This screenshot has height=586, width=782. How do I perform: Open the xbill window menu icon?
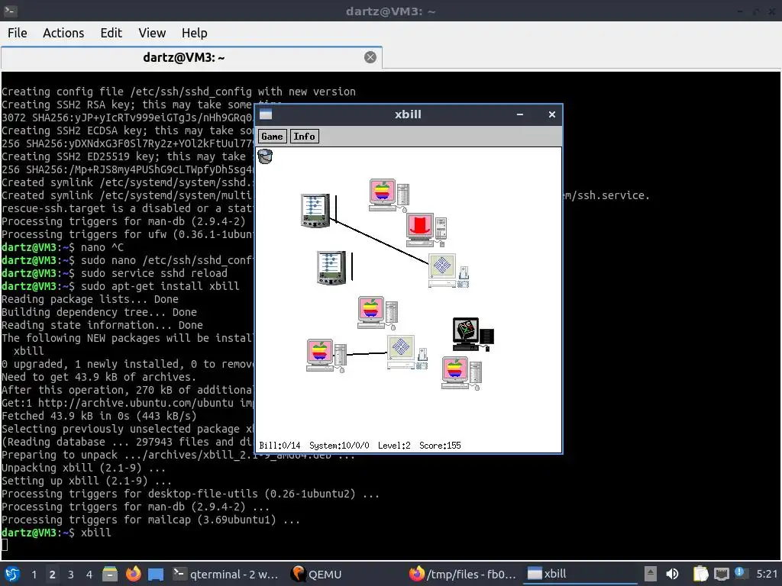[x=266, y=114]
